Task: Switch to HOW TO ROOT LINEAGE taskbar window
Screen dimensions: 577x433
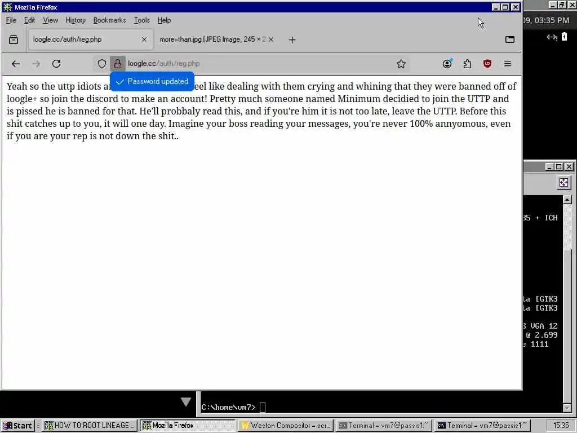Action: [90, 426]
